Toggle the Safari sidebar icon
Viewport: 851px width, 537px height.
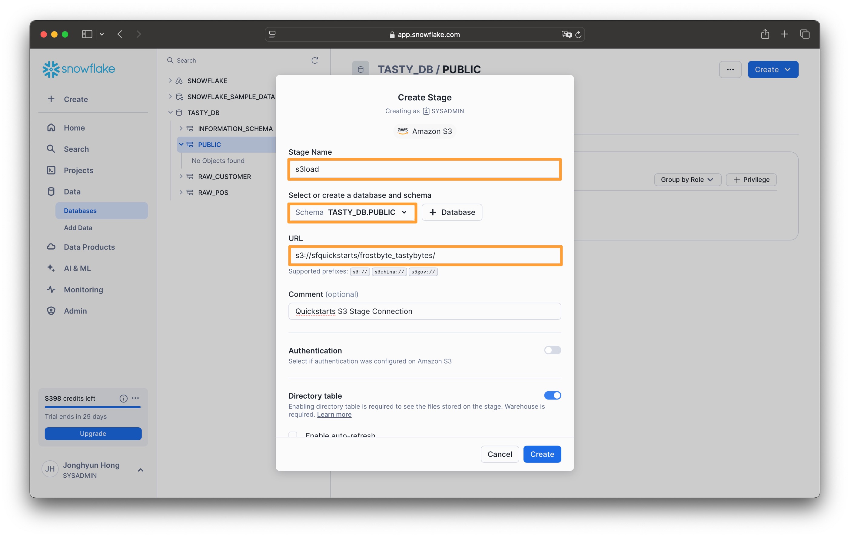(x=87, y=34)
